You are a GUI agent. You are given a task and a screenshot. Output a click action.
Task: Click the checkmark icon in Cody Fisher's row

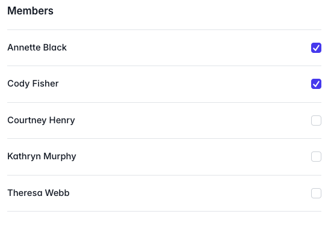point(316,84)
